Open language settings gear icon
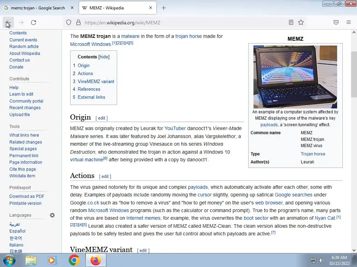Screen dimensions: 357x267 click(52, 215)
